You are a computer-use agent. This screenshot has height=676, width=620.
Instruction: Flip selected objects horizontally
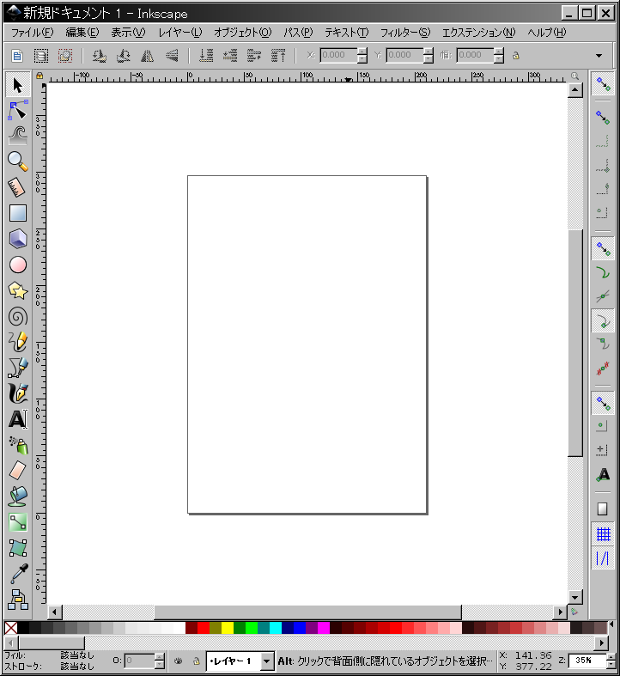coord(148,56)
